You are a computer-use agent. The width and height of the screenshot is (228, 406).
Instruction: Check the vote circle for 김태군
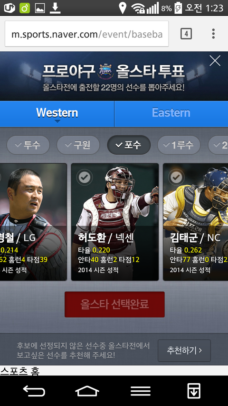click(176, 178)
